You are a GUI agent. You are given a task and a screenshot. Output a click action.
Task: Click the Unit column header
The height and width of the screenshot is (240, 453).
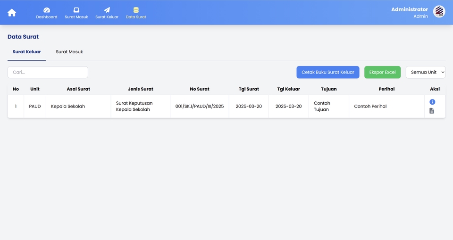tap(34, 89)
